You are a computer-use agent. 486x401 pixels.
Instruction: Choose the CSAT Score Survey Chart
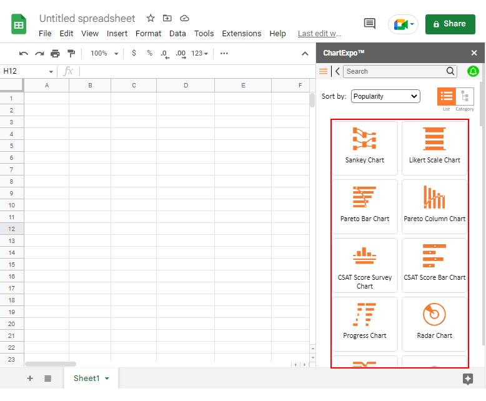365,265
